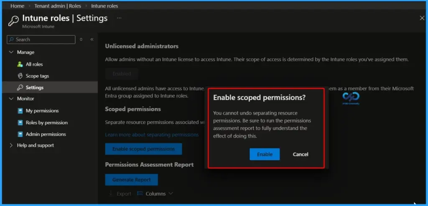The image size is (428, 206).
Task: Open Learn more about separating permissions link
Action: point(152,135)
